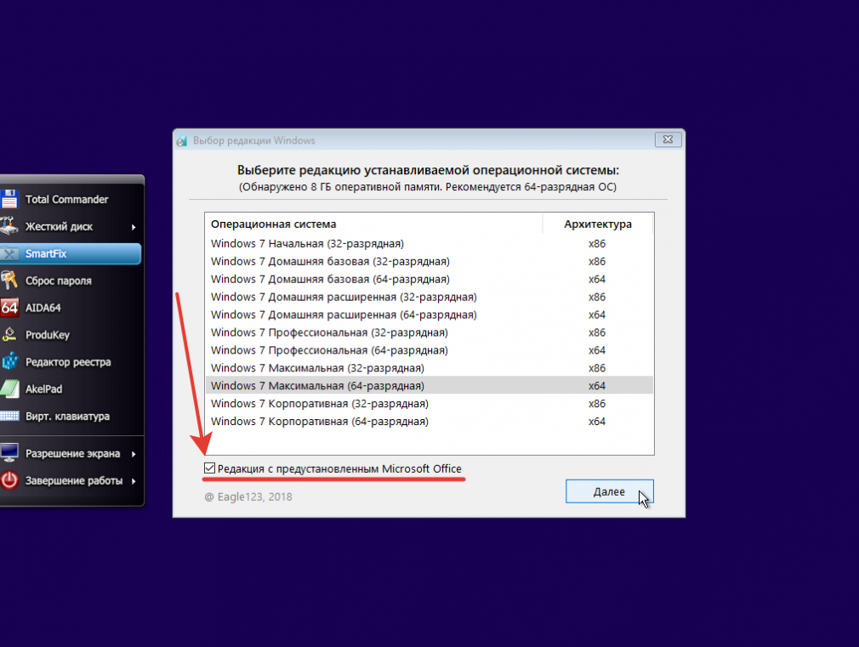This screenshot has width=859, height=647.
Task: Expand the Разрешение экрана submenu arrow
Action: tap(134, 454)
